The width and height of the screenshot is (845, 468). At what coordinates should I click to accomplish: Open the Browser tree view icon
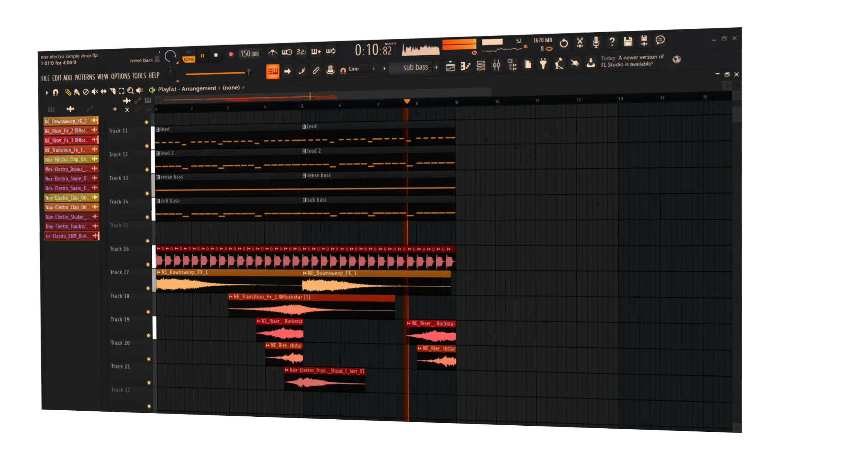tap(512, 65)
